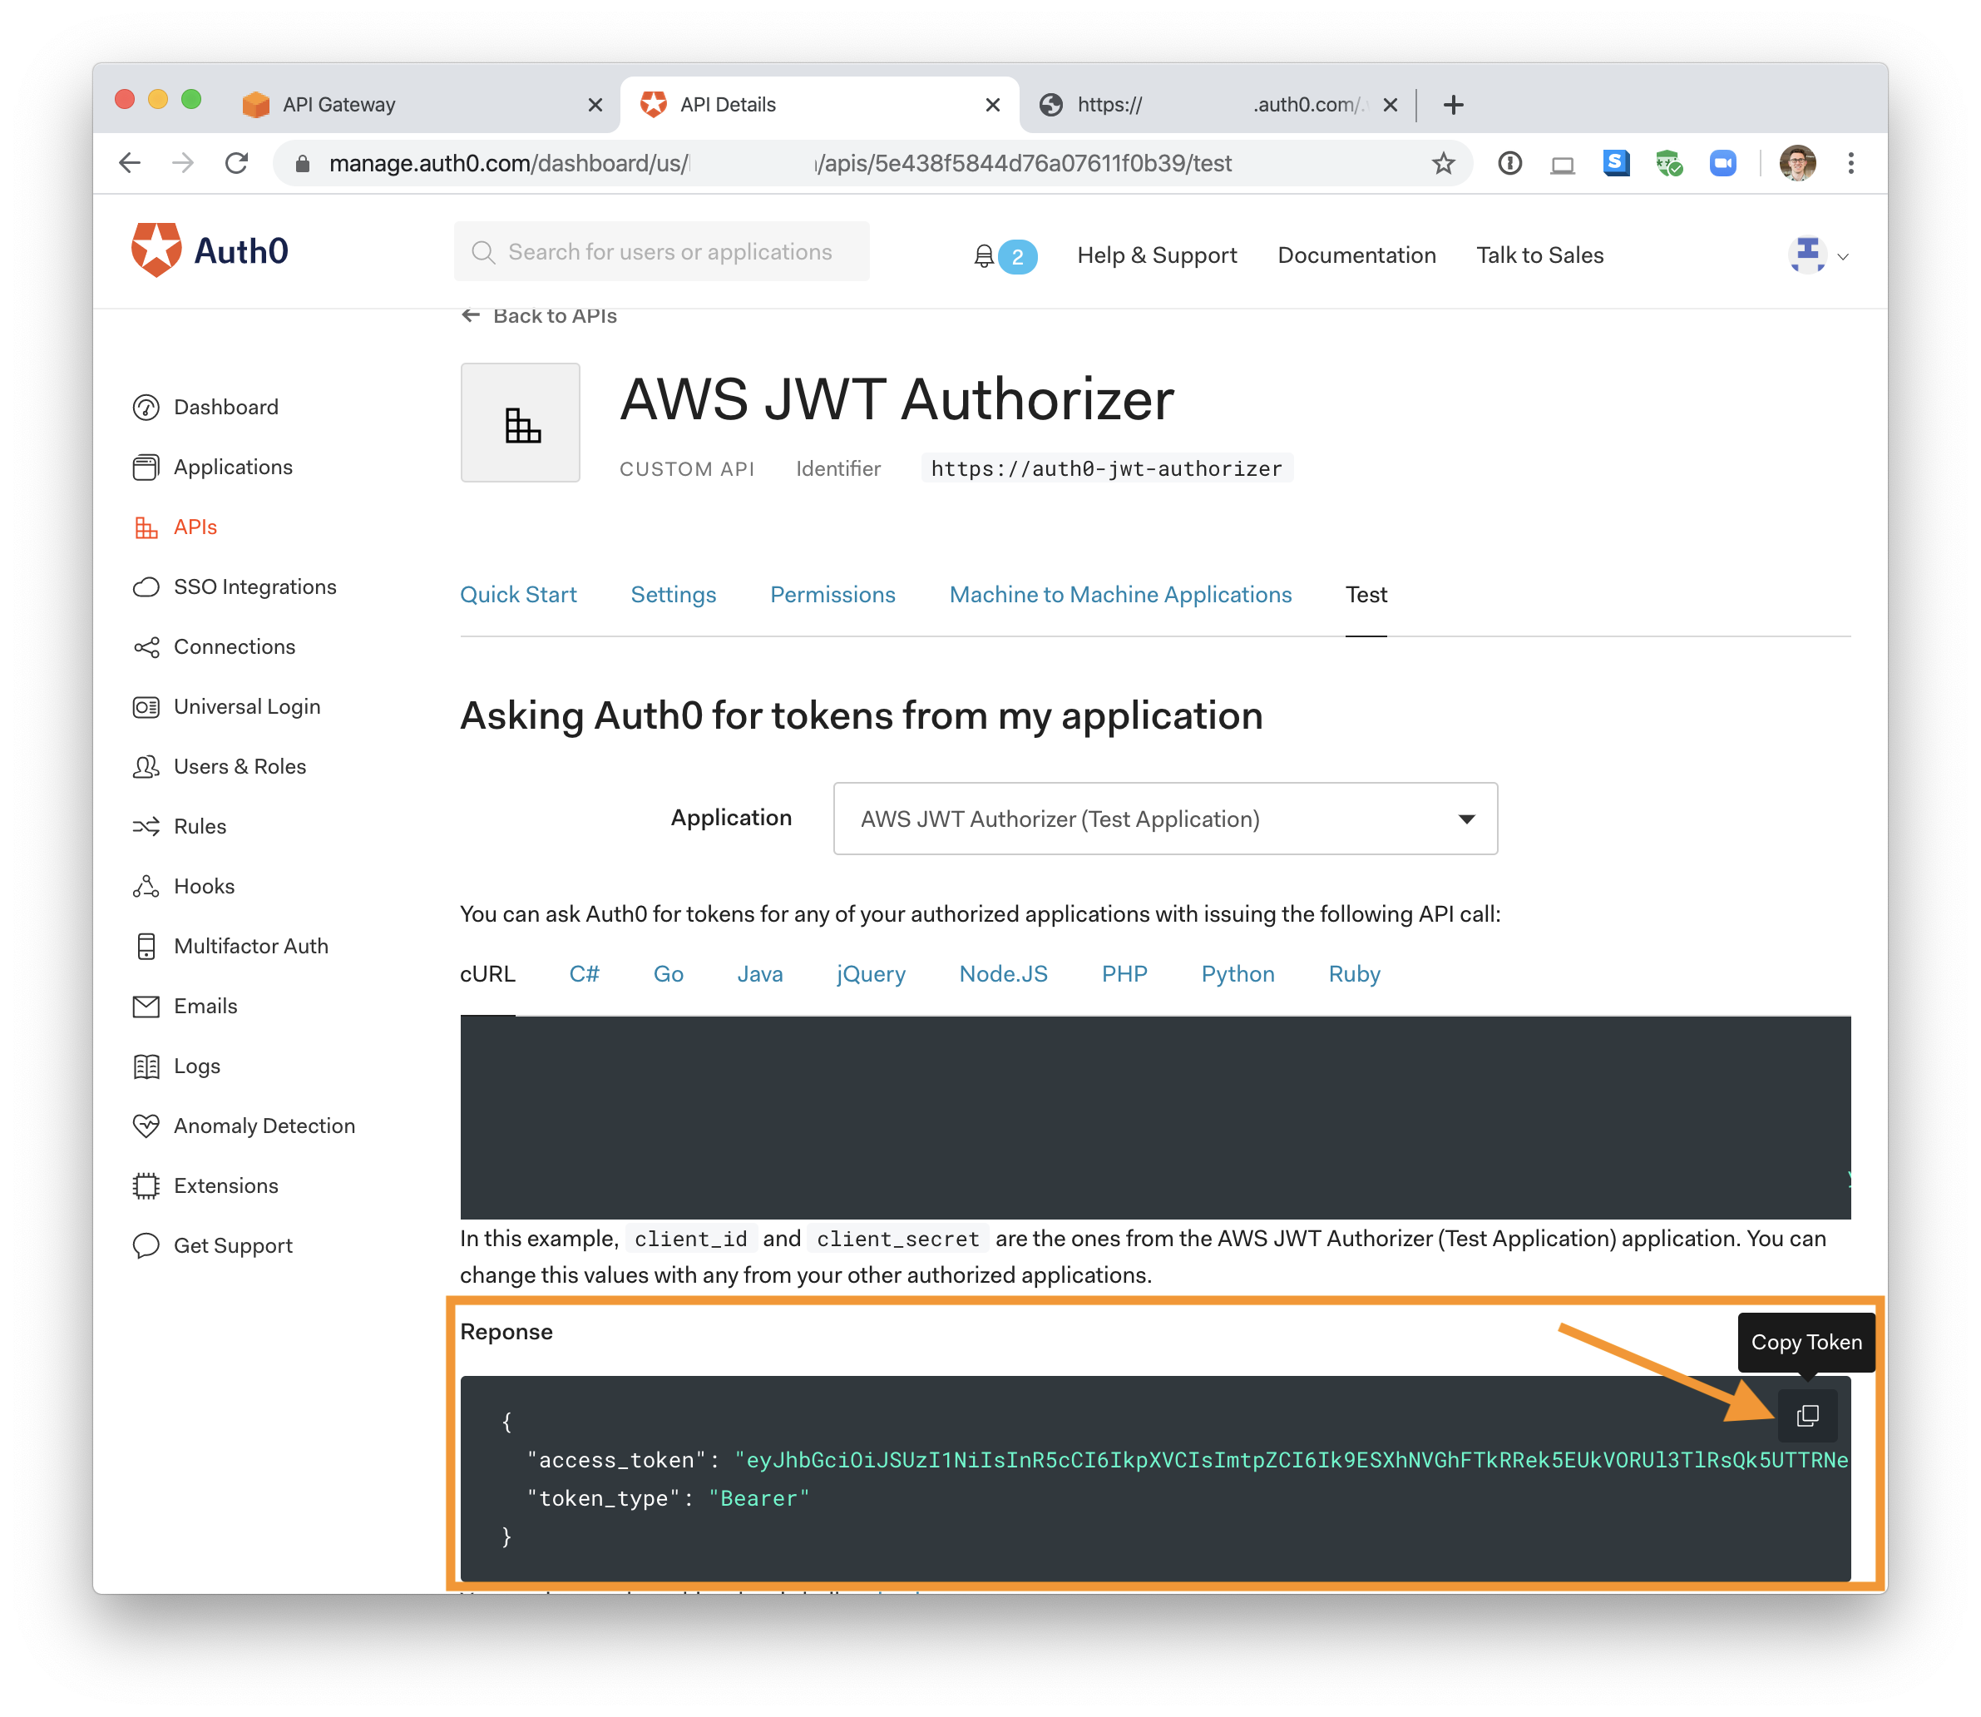The image size is (1981, 1717).
Task: Click the Zoom extension icon
Action: coord(1722,164)
